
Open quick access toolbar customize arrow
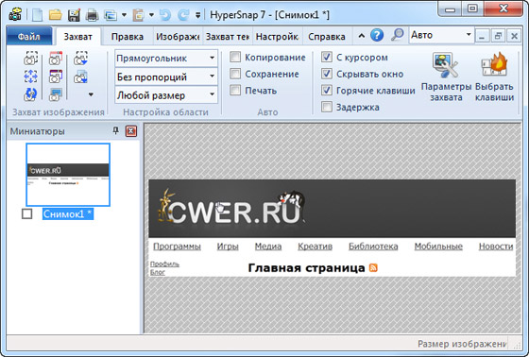[198, 15]
